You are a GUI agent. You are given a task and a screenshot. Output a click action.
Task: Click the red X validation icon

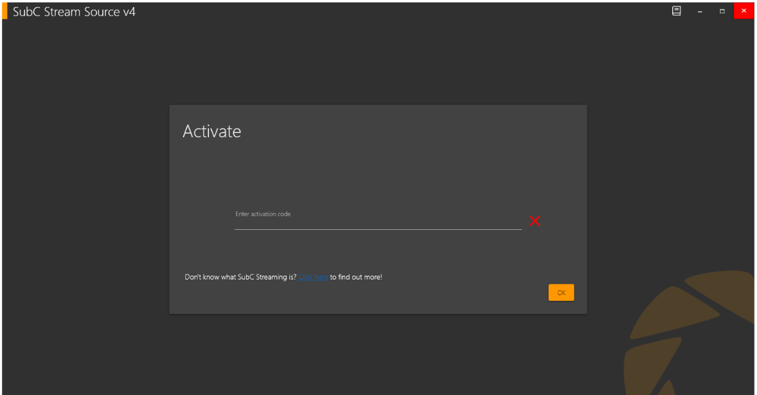tap(535, 220)
